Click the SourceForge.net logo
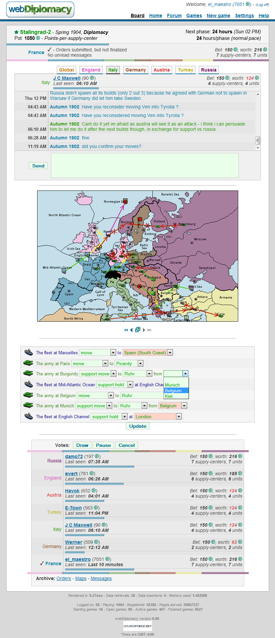This screenshot has width=275, height=638. 138,626
